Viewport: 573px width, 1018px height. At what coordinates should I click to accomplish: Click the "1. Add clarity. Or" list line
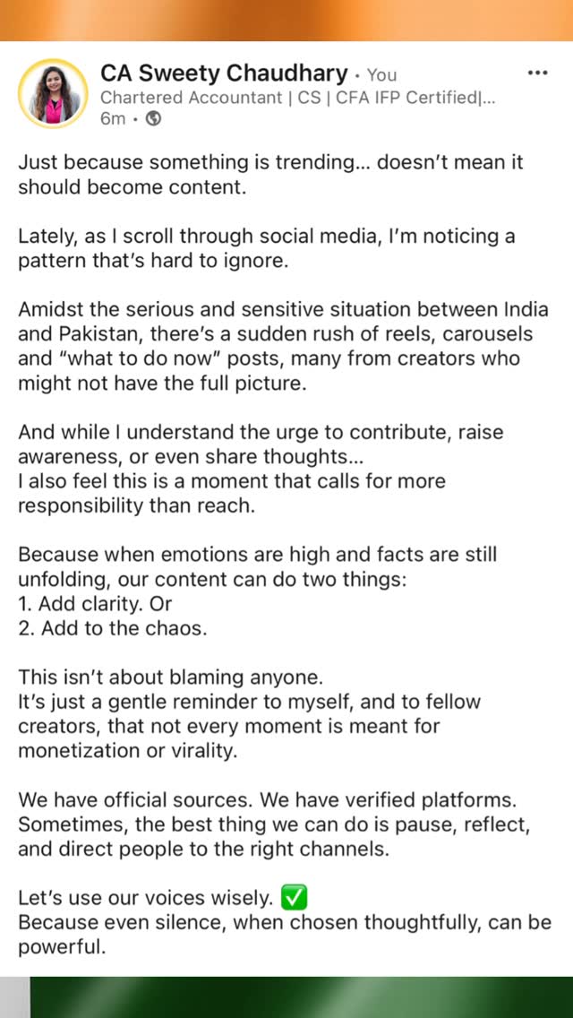95,603
